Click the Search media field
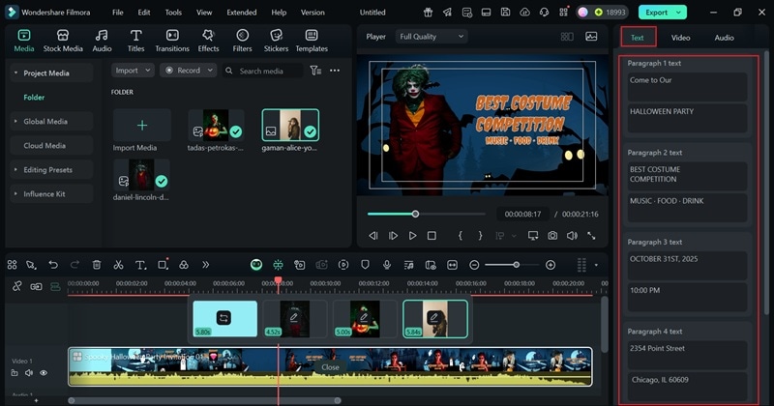 (262, 71)
